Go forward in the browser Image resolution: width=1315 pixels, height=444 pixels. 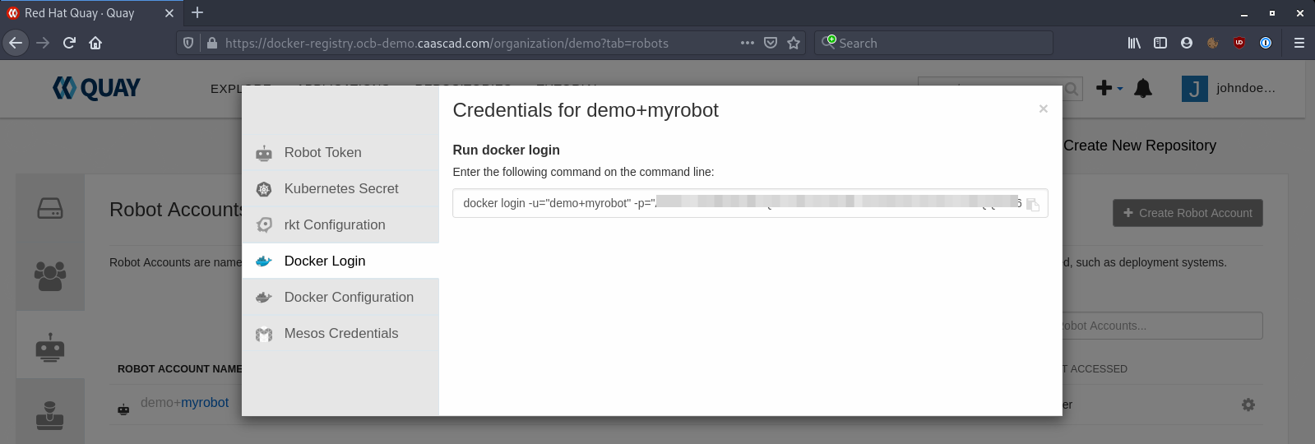click(x=43, y=43)
